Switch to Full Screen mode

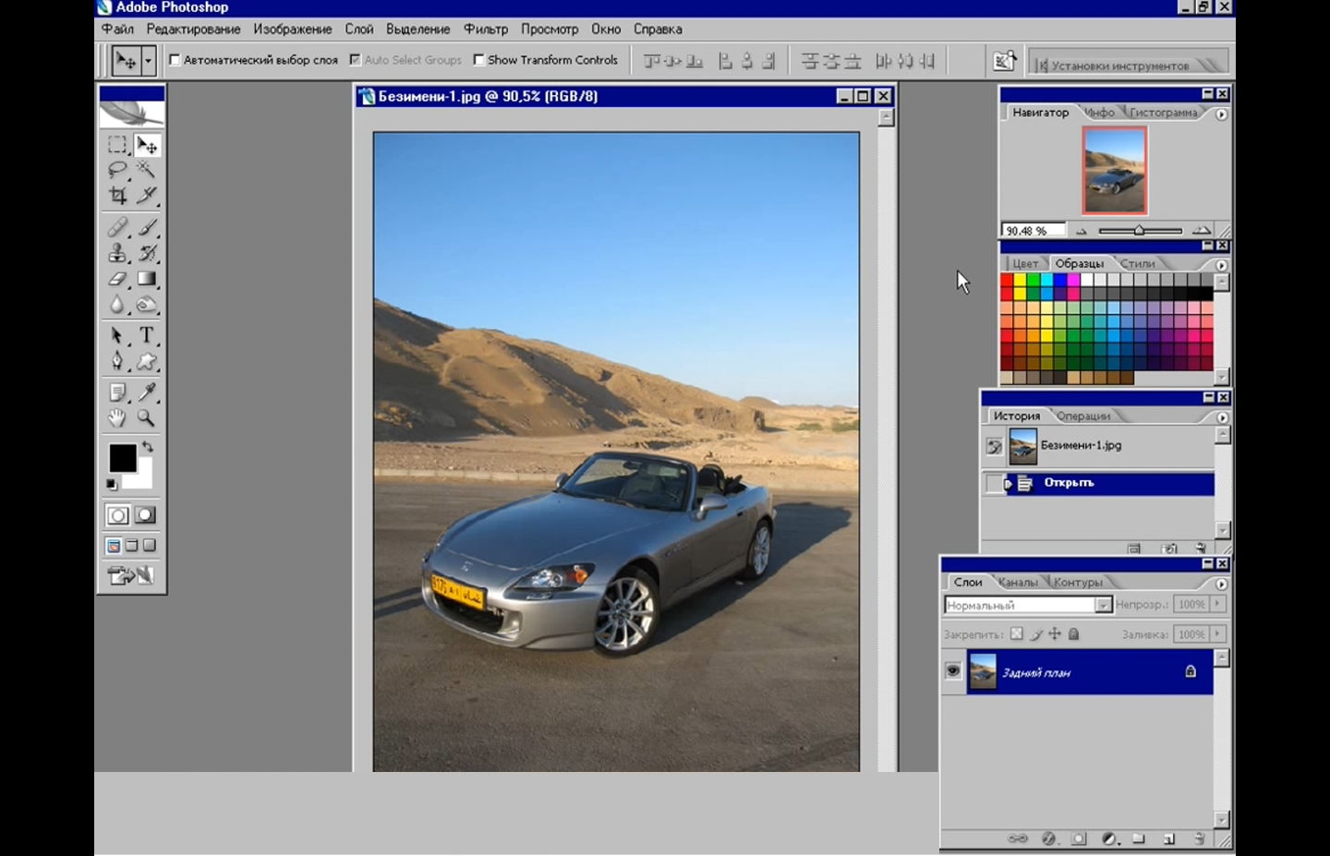(x=149, y=546)
